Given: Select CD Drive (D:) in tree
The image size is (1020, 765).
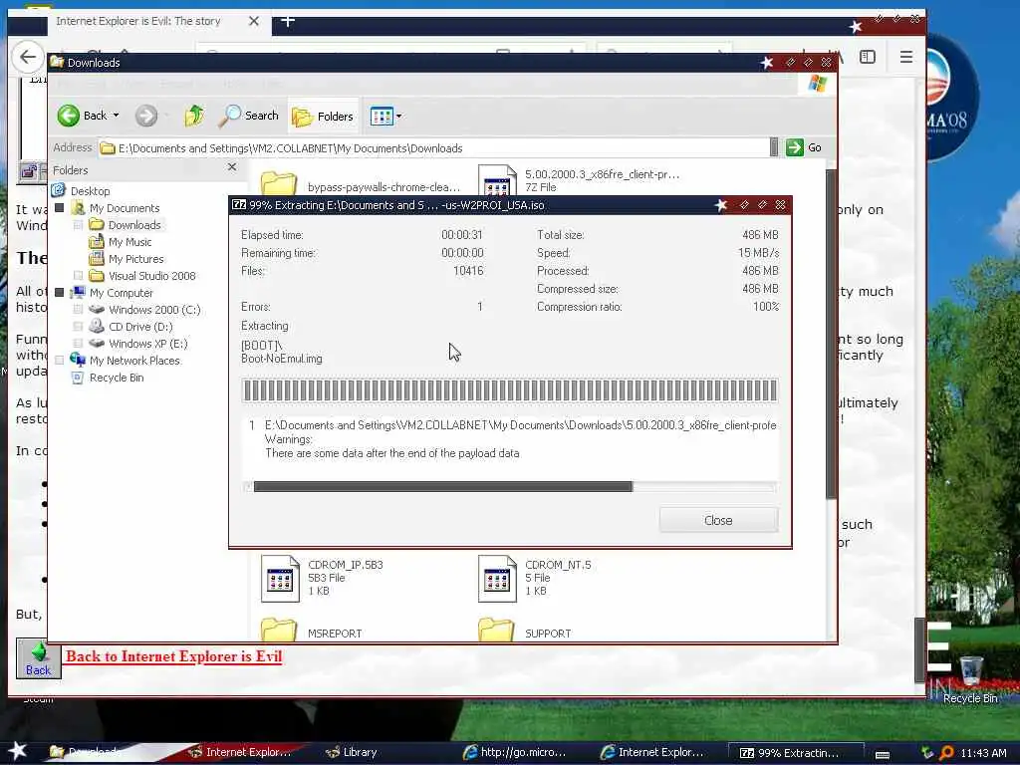Looking at the screenshot, I should 140,327.
